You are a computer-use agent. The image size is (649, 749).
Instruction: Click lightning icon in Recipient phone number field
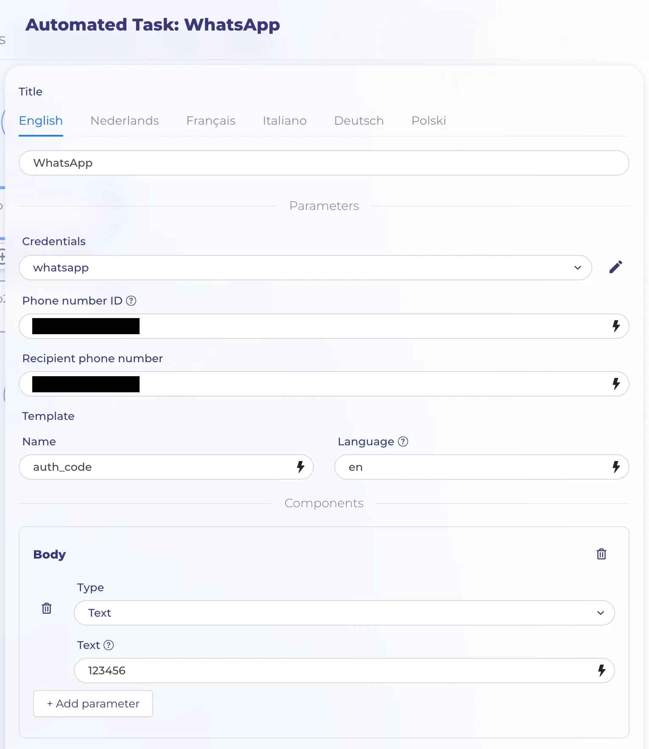point(616,384)
